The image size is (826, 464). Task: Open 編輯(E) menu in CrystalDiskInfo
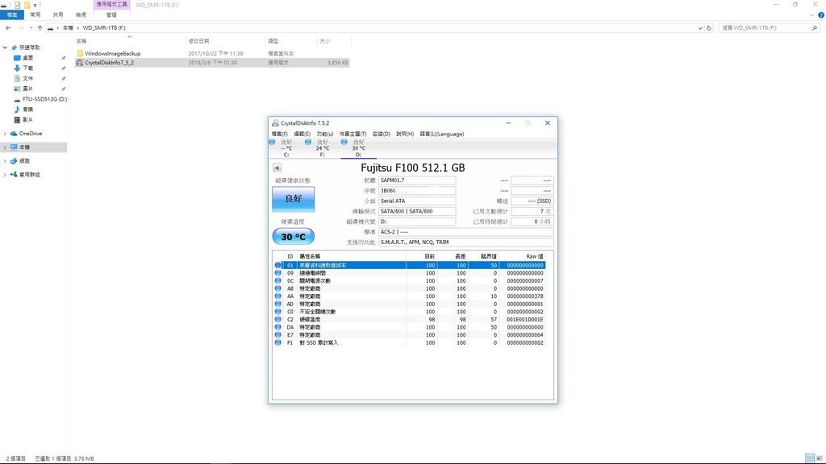[x=302, y=135]
